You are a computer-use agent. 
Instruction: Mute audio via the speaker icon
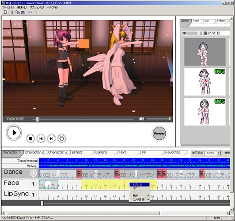coord(142,119)
